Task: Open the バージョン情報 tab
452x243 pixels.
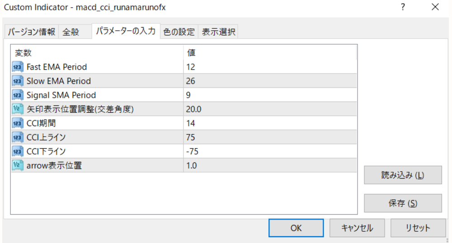Action: coord(31,32)
